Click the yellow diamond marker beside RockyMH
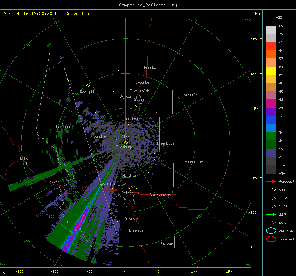Screen dimensions: 296x276 [88, 86]
